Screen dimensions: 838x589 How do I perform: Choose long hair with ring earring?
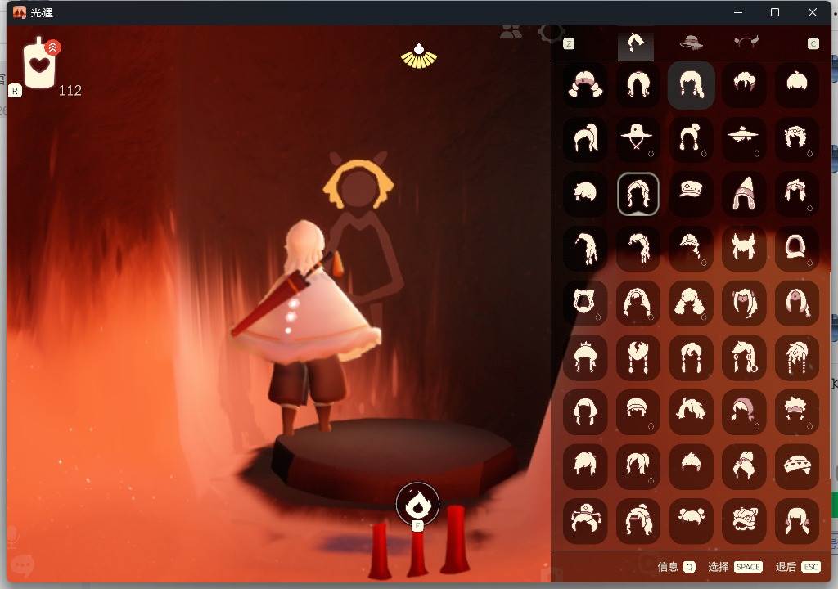click(x=743, y=357)
